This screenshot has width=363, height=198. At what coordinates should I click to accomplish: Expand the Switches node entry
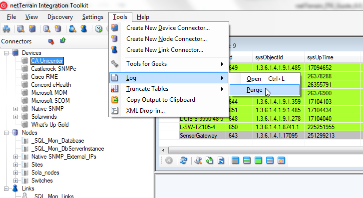[15, 181]
